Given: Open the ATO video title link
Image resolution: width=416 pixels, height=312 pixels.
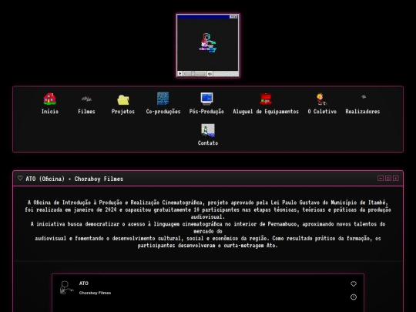Looking at the screenshot, I should [84, 283].
